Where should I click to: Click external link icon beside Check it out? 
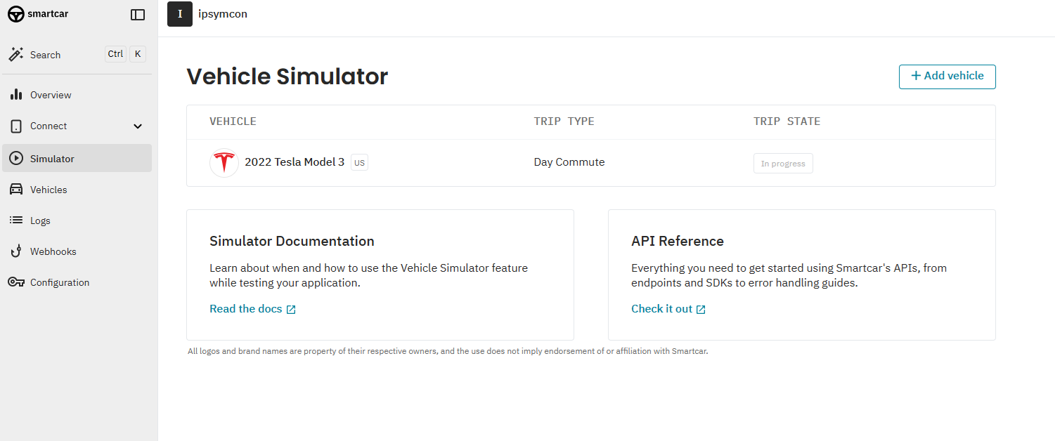click(701, 310)
